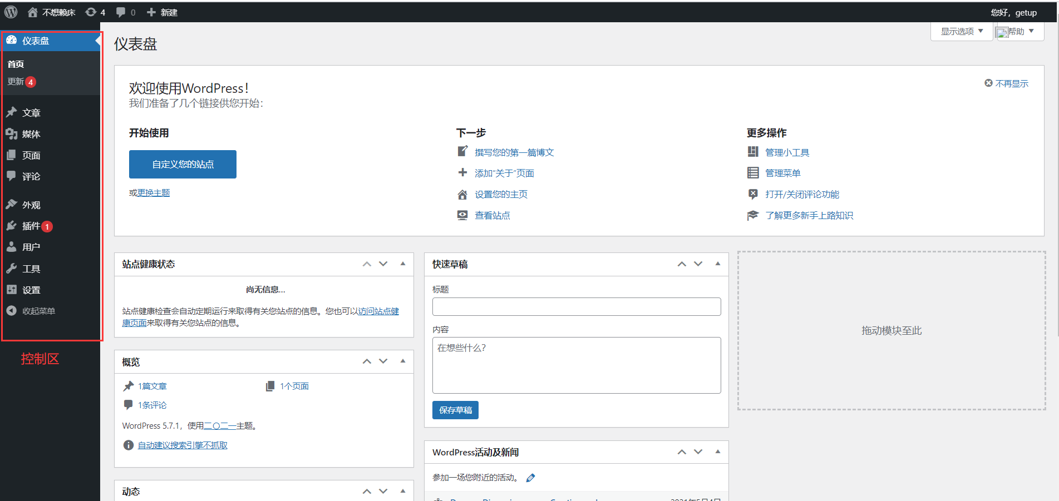Click the 保存草稿 button

click(455, 410)
